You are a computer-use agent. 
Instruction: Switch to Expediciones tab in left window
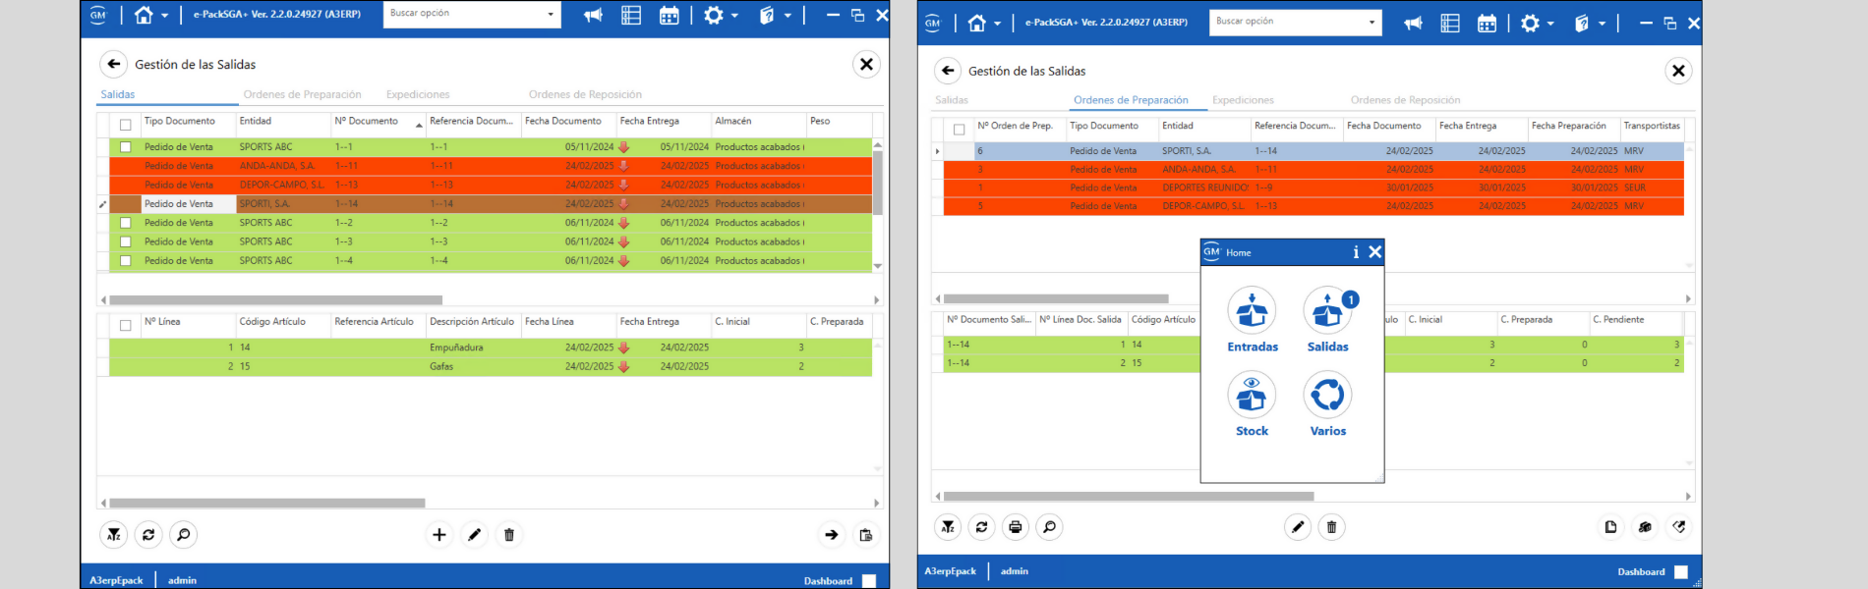(x=418, y=94)
